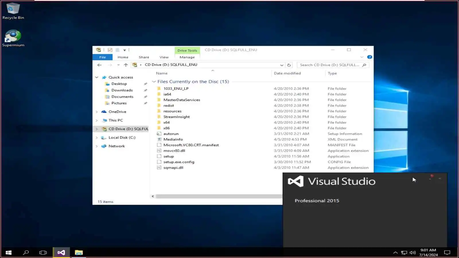The height and width of the screenshot is (258, 459).
Task: Open the Customize Quick Access Toolbar dropdown
Action: (x=125, y=50)
